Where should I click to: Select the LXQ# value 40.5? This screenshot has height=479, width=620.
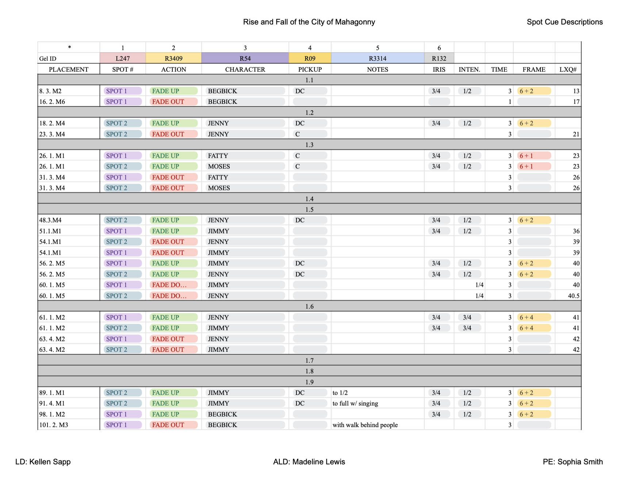click(x=574, y=296)
